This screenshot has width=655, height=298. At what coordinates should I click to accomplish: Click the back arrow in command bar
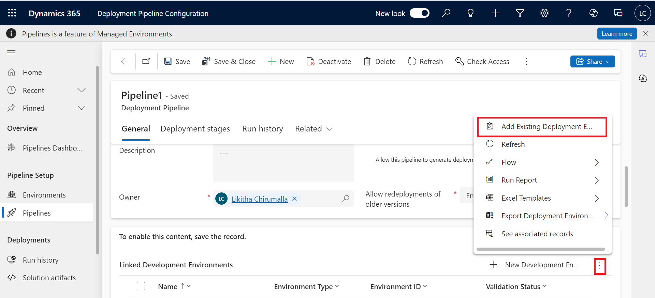125,61
